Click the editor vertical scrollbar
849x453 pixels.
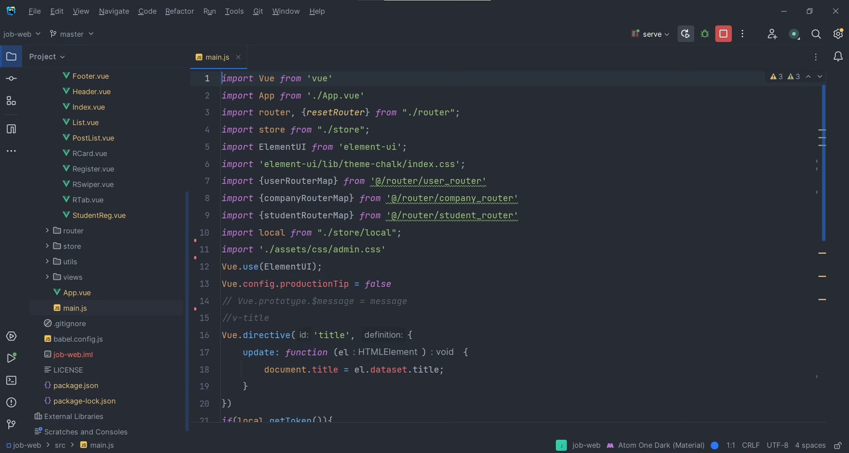click(x=823, y=164)
